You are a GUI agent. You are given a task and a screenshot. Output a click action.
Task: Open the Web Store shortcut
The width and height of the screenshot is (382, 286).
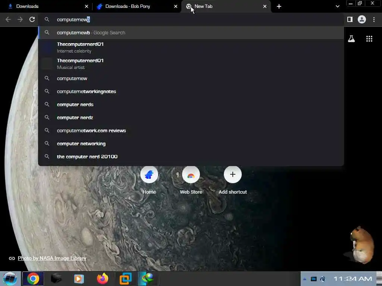coord(191,179)
